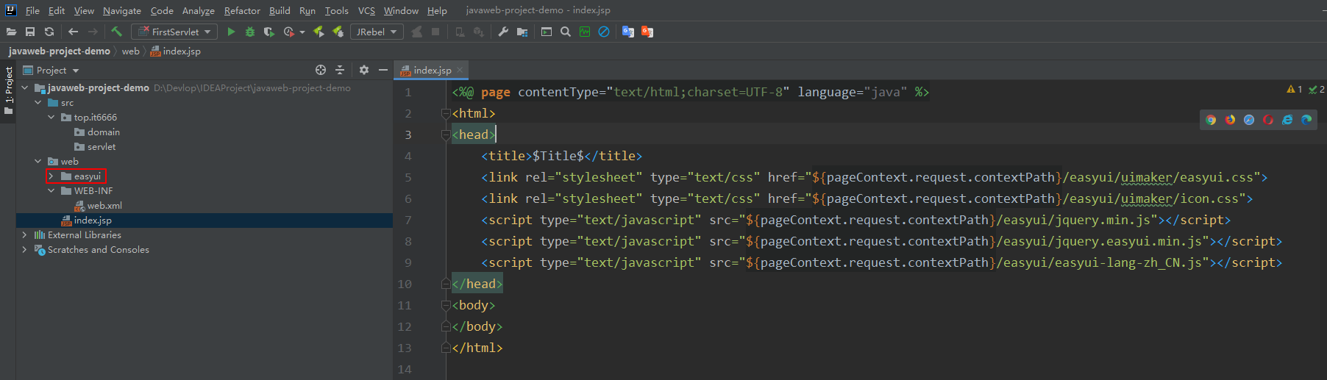This screenshot has height=380, width=1327.
Task: Select index.jsp in project tree
Action: coord(93,221)
